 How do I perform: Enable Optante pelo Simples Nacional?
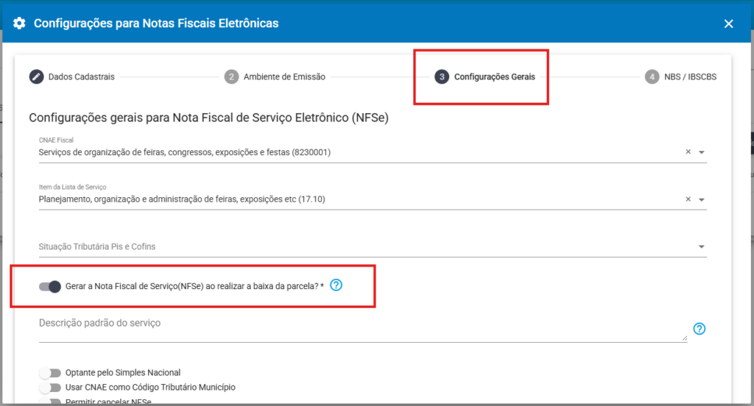point(50,373)
